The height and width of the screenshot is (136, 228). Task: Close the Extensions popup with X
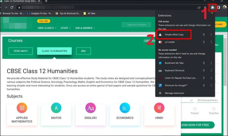[x=212, y=13]
